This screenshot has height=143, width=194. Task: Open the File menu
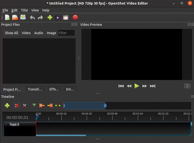[5, 10]
